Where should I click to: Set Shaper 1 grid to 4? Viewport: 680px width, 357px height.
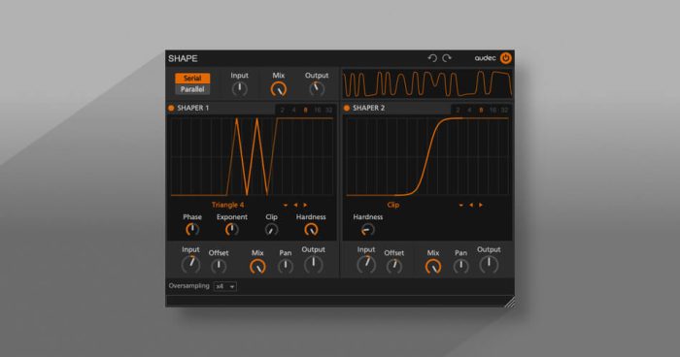click(x=293, y=110)
